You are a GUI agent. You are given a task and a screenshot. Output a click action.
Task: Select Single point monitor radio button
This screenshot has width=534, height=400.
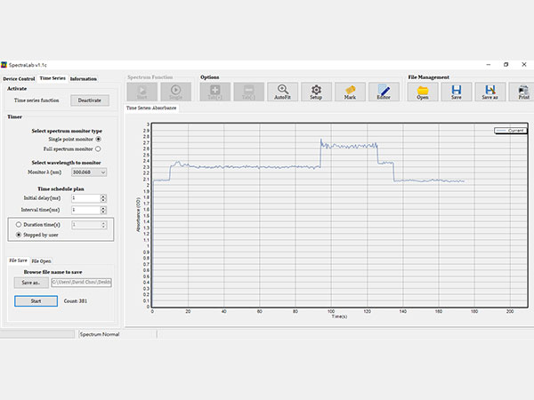98,140
